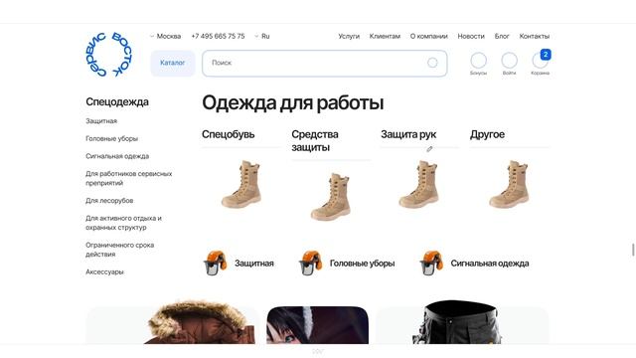Open the black work trousers banner
The image size is (636, 358).
[x=462, y=322]
